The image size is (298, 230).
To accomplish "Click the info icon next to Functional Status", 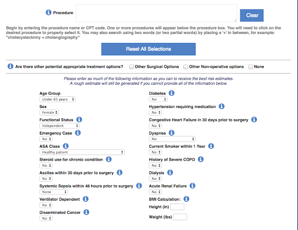I will click(x=79, y=120).
